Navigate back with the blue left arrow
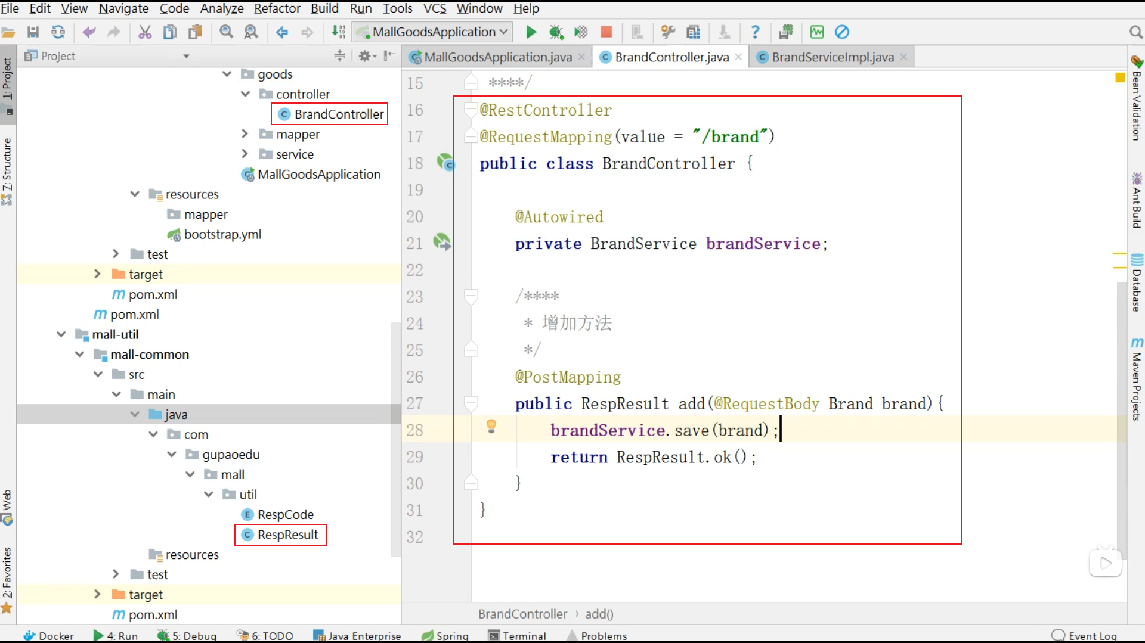Image resolution: width=1145 pixels, height=643 pixels. pyautogui.click(x=282, y=32)
